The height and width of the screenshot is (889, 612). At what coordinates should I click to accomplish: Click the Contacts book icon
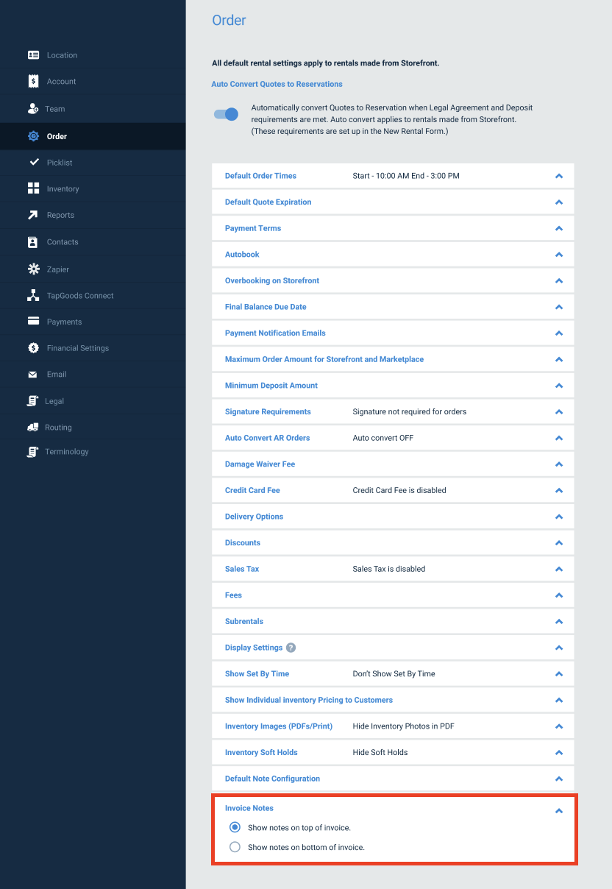coord(33,242)
